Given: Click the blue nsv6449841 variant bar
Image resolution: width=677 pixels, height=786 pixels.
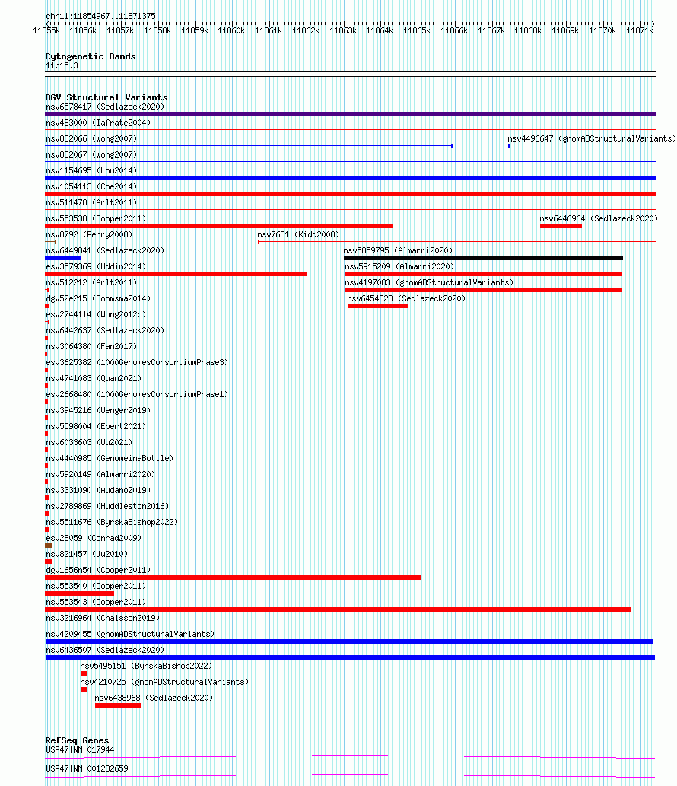Looking at the screenshot, I should 63,258.
